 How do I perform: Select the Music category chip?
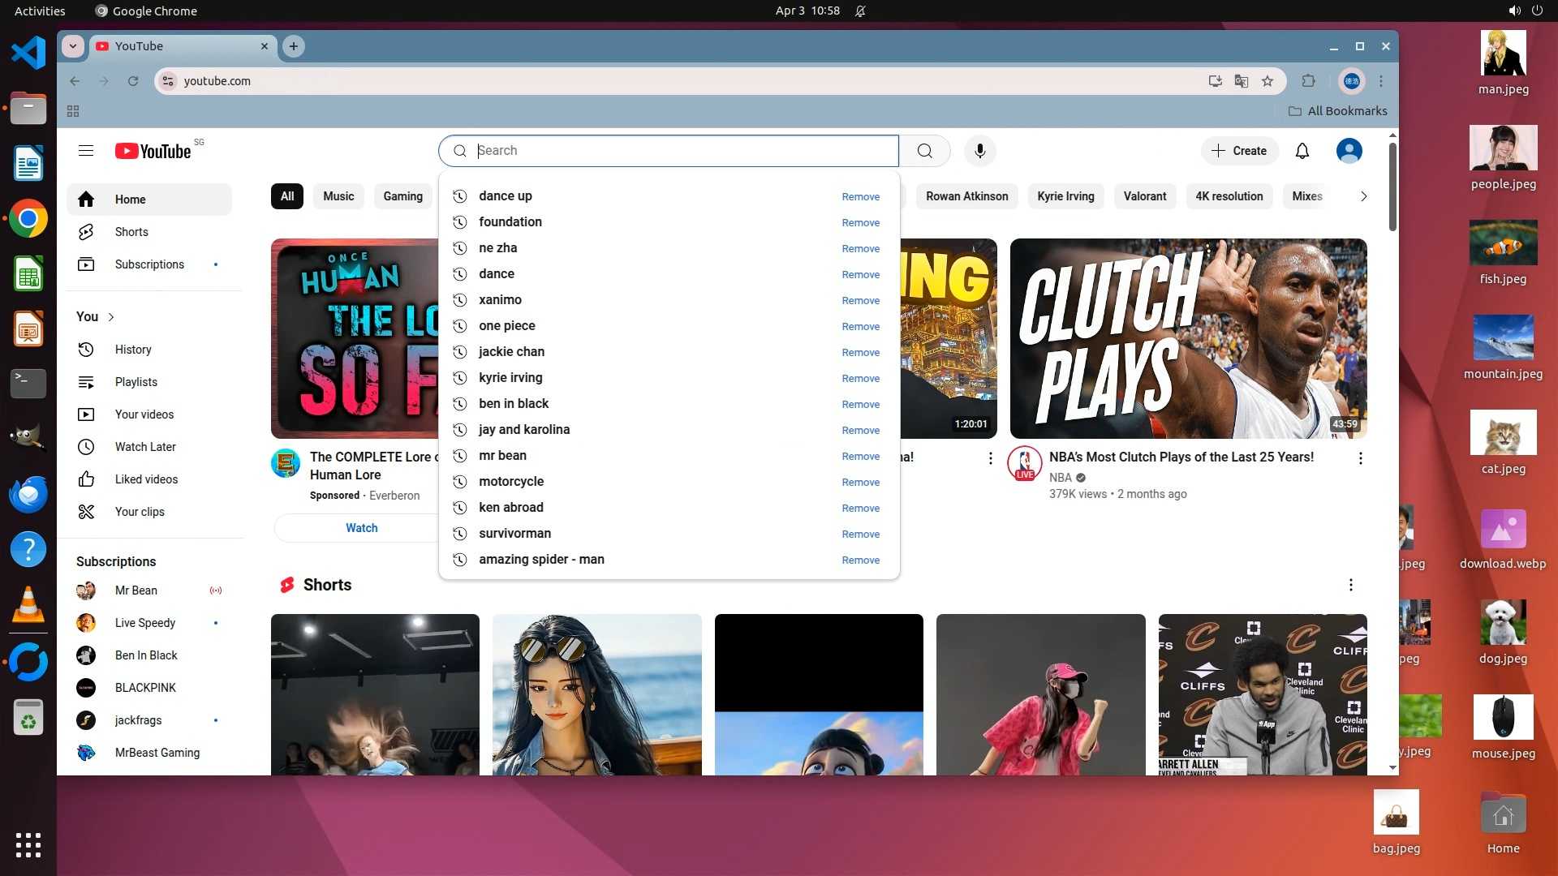(338, 196)
